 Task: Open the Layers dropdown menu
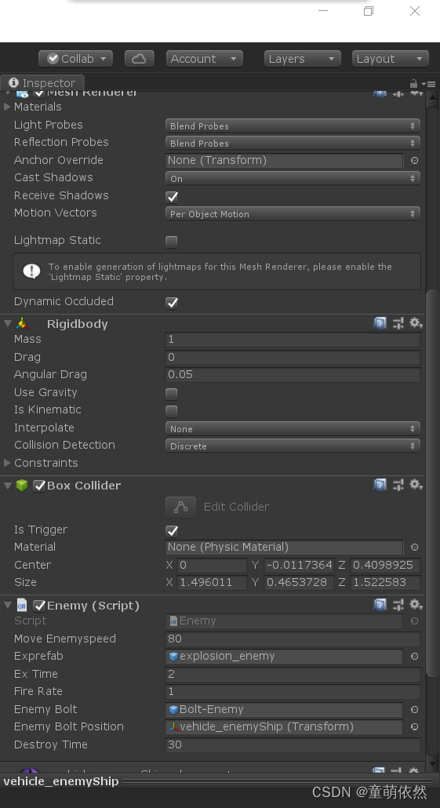303,59
